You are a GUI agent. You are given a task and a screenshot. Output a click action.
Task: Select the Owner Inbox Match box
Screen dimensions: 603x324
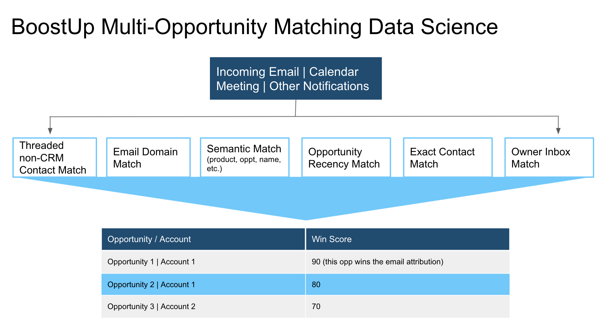[549, 157]
